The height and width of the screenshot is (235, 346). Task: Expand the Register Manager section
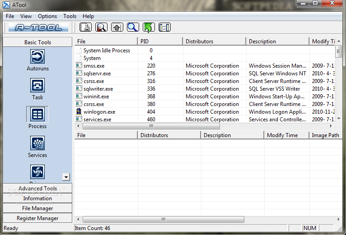click(x=37, y=218)
